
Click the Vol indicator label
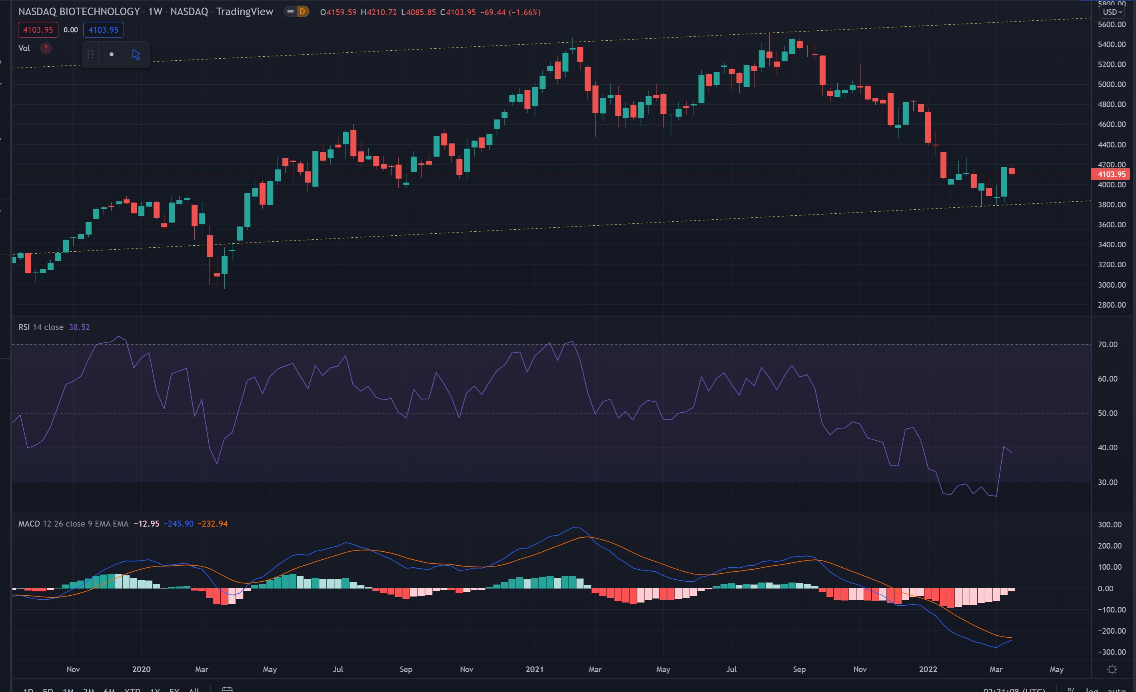[x=24, y=48]
